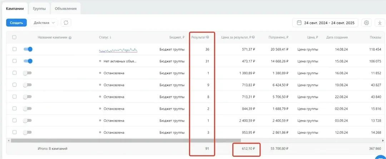Viewport: 386px width, 159px height.
Task: Click help icon beside Цена за результат
Action: (253, 38)
